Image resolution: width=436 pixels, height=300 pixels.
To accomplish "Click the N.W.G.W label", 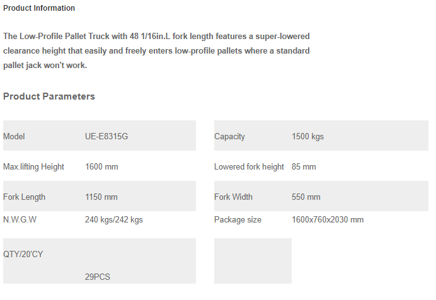I will click(x=20, y=220).
